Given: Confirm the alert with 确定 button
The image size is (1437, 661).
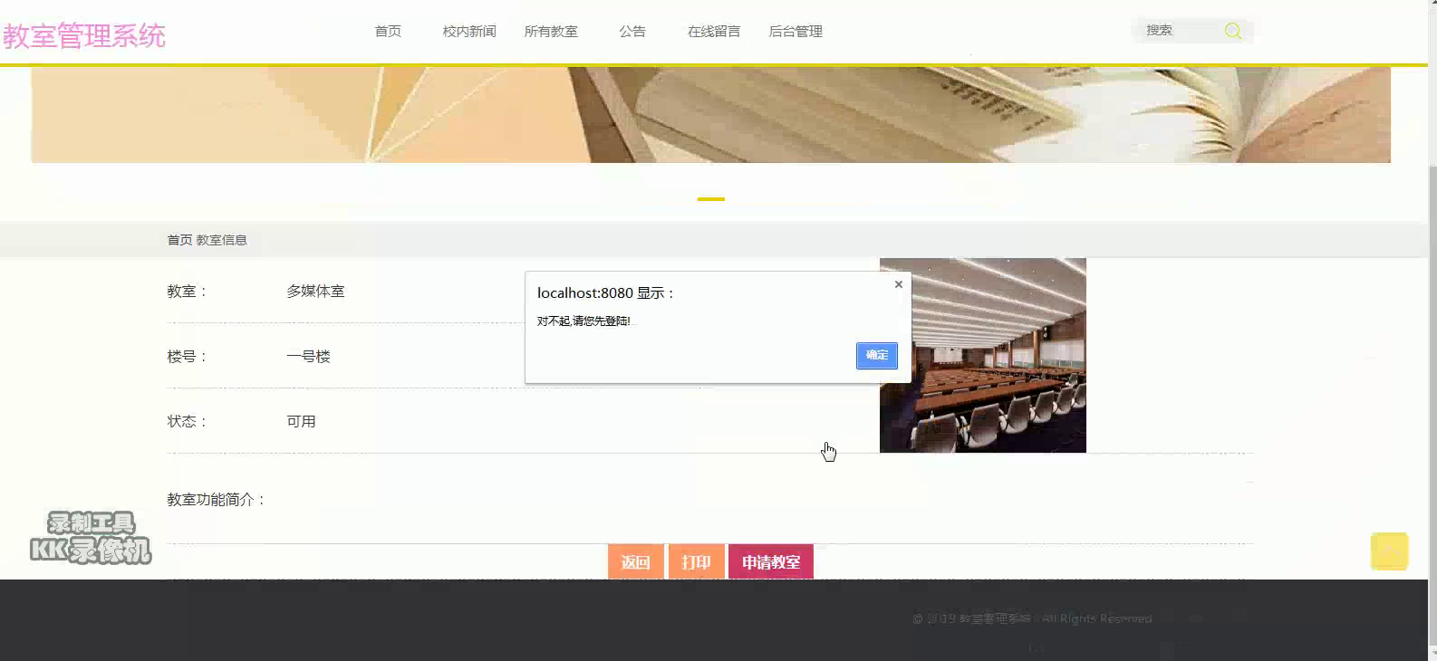Looking at the screenshot, I should 877,355.
